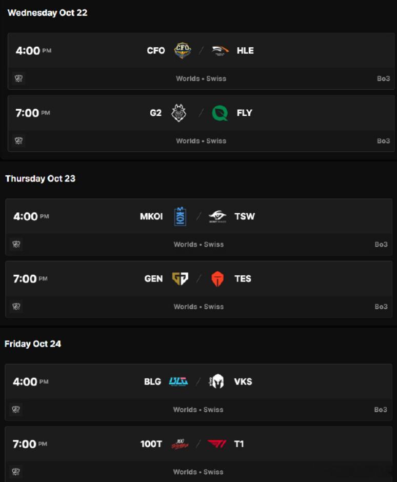This screenshot has height=482, width=397.
Task: Click Worlds icon under CFO vs HLE match
Action: (x=19, y=78)
